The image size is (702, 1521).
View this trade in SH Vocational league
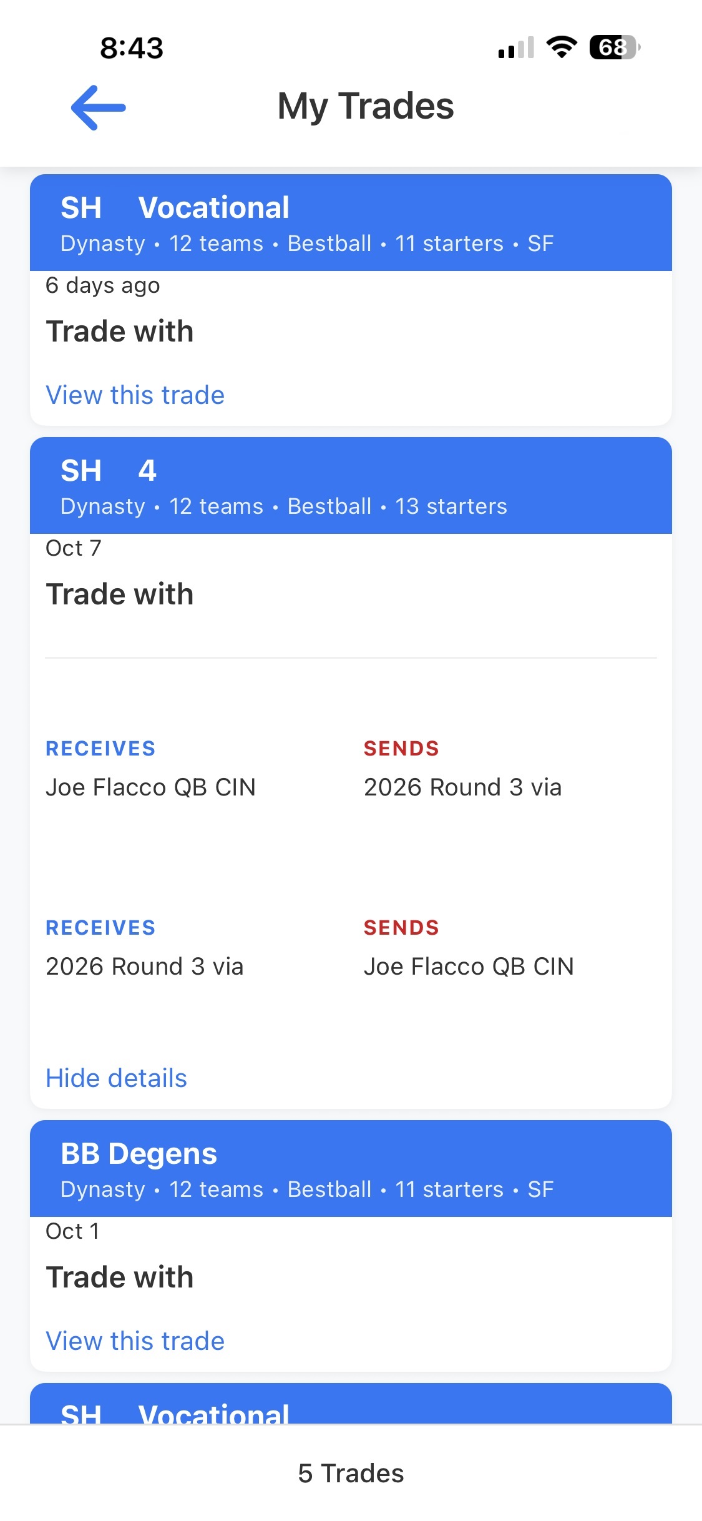[x=136, y=395]
